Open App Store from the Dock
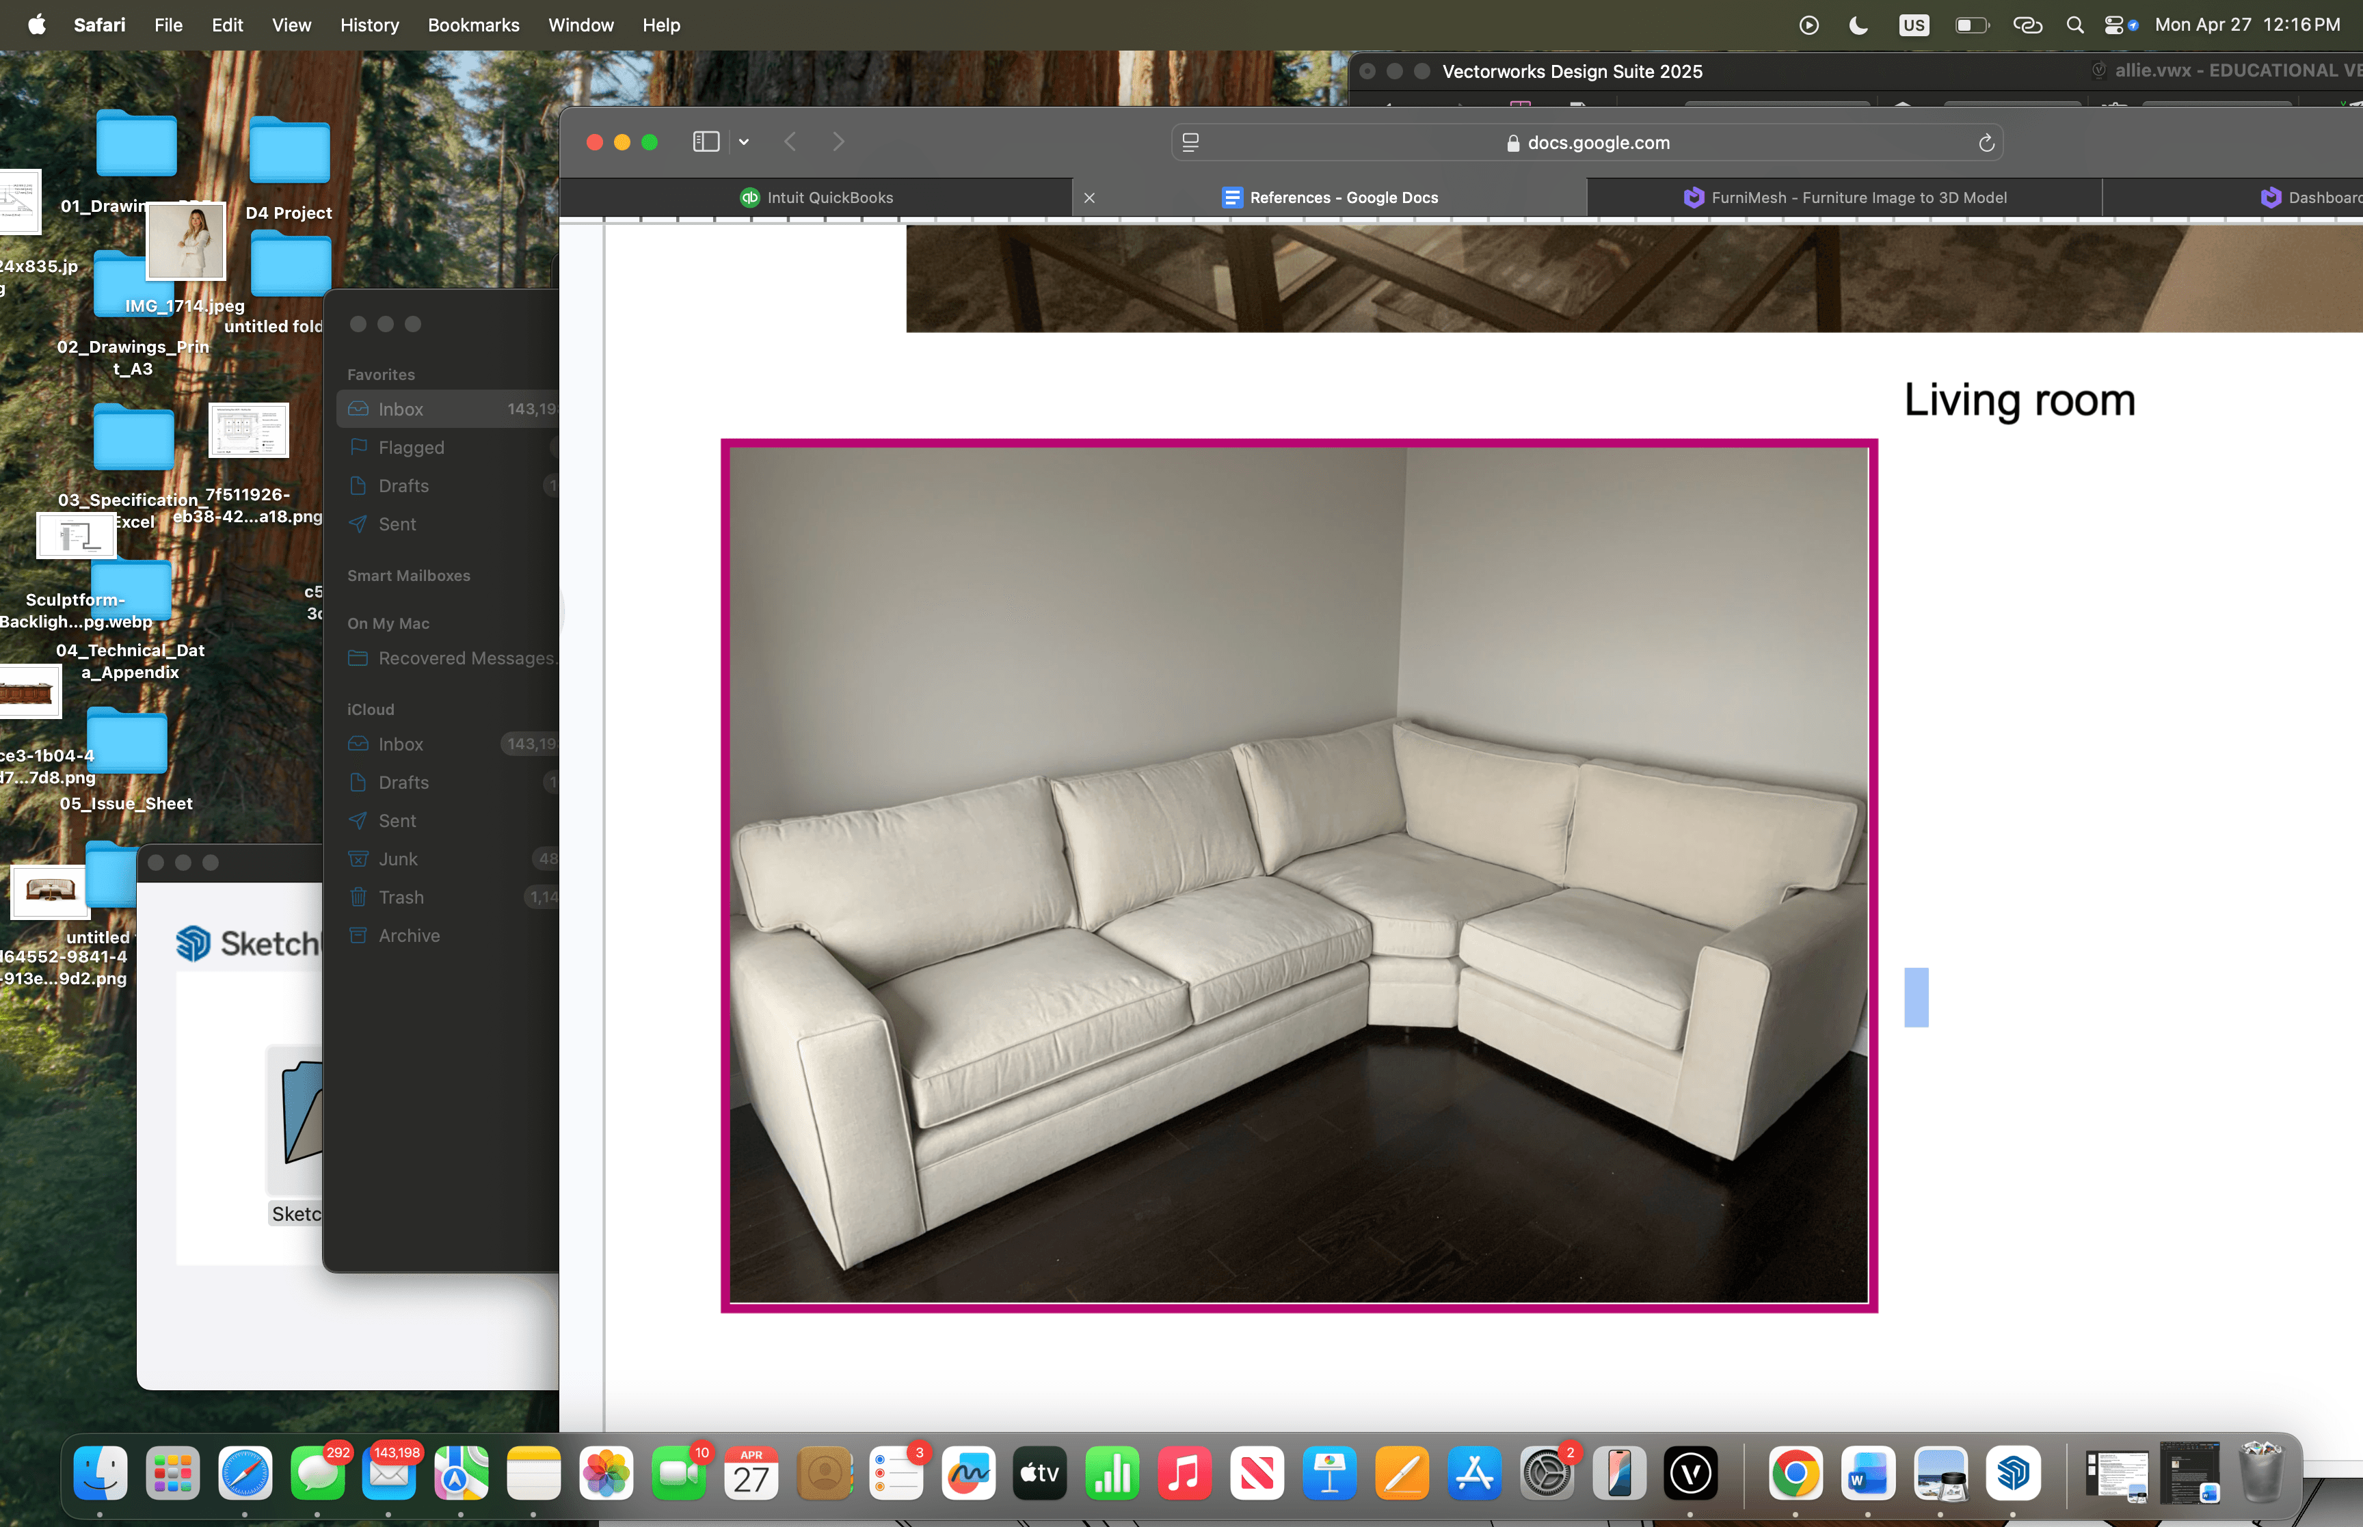 pos(1475,1472)
